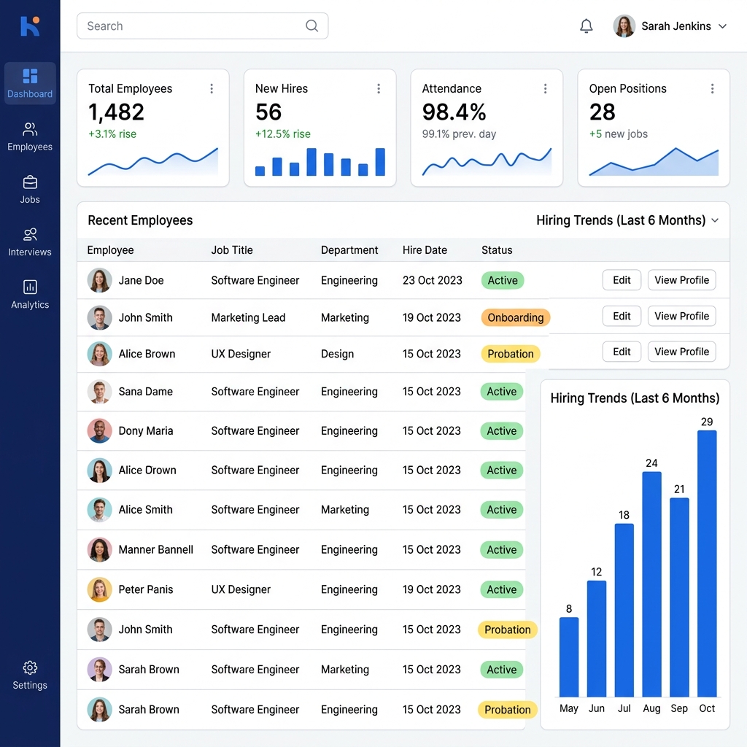Click Alice Smith's avatar

click(99, 510)
